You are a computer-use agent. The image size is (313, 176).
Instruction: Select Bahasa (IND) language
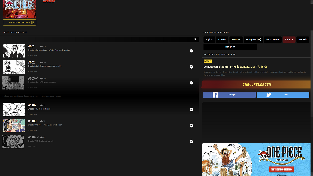pos(273,40)
